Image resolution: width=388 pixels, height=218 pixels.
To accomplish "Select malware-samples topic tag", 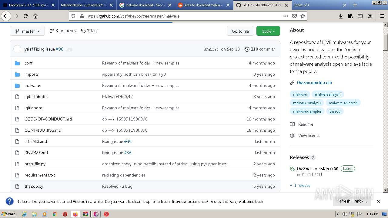I will click(x=307, y=111).
